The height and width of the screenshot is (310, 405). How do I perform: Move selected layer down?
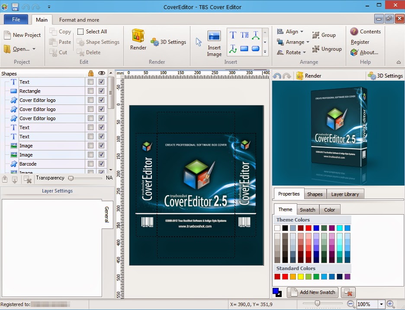[15, 179]
